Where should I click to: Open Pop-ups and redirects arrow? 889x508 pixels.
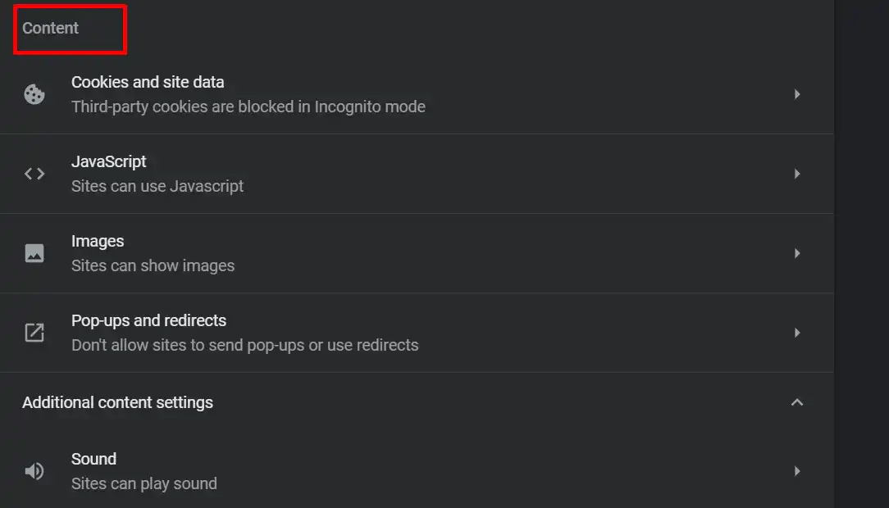(797, 333)
